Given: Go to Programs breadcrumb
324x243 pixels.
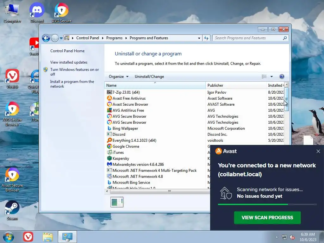Looking at the screenshot, I should tap(114, 38).
